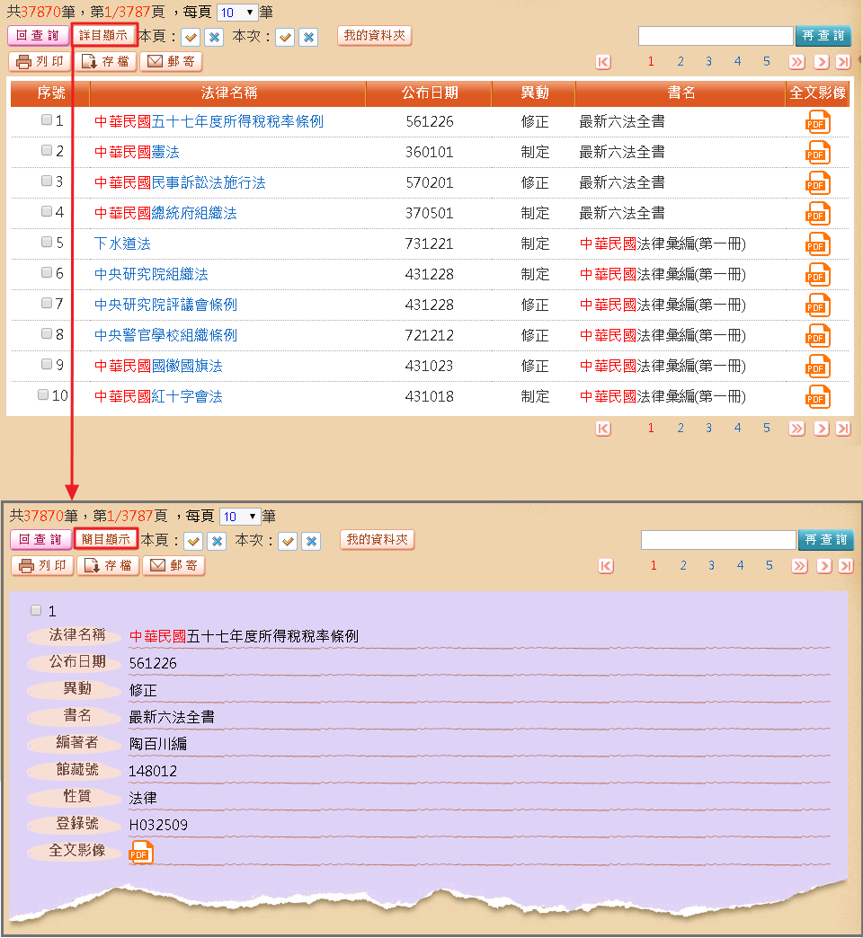The width and height of the screenshot is (863, 938).
Task: Click PDF icon for 中華民國憲法 row
Action: [817, 152]
